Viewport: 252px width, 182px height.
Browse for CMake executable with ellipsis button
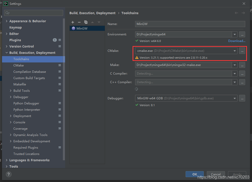[242, 51]
